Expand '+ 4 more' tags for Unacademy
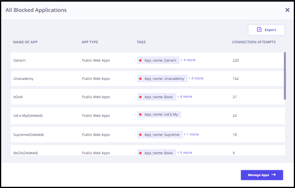Image resolution: width=295 pixels, height=188 pixels. 196,78
